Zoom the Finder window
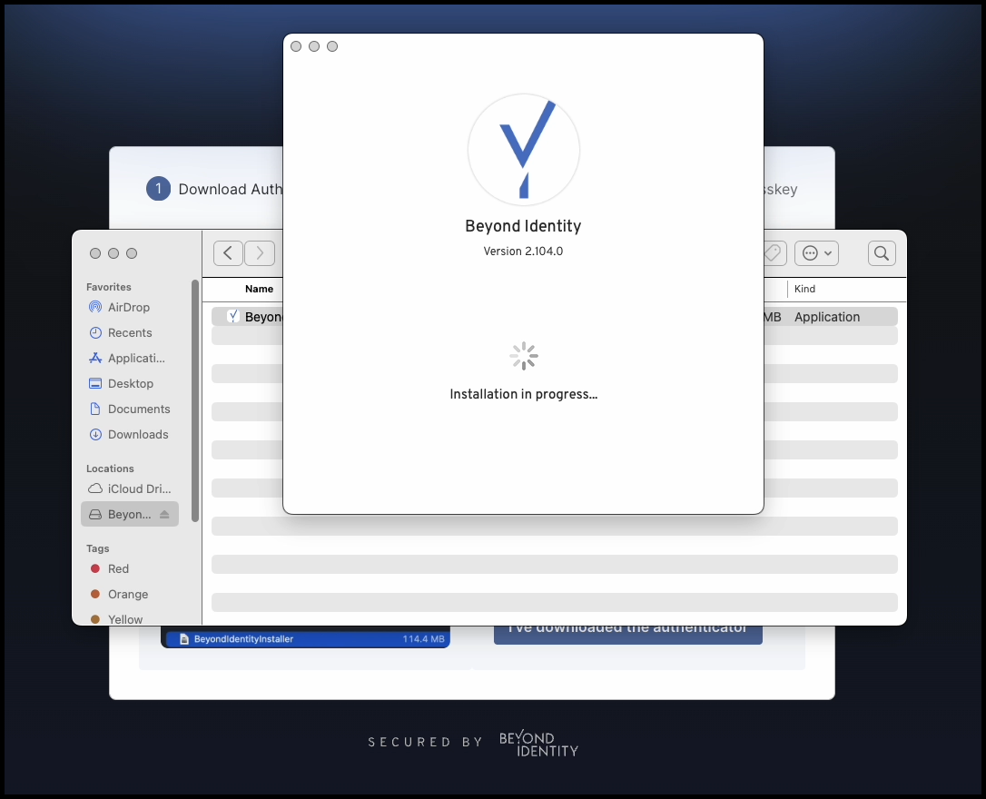The width and height of the screenshot is (986, 799). 132,253
